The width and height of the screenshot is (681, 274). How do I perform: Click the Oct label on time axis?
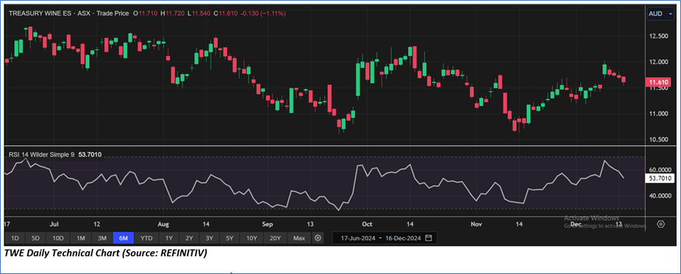367,224
